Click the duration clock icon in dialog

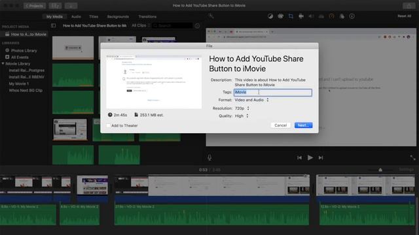coord(110,115)
